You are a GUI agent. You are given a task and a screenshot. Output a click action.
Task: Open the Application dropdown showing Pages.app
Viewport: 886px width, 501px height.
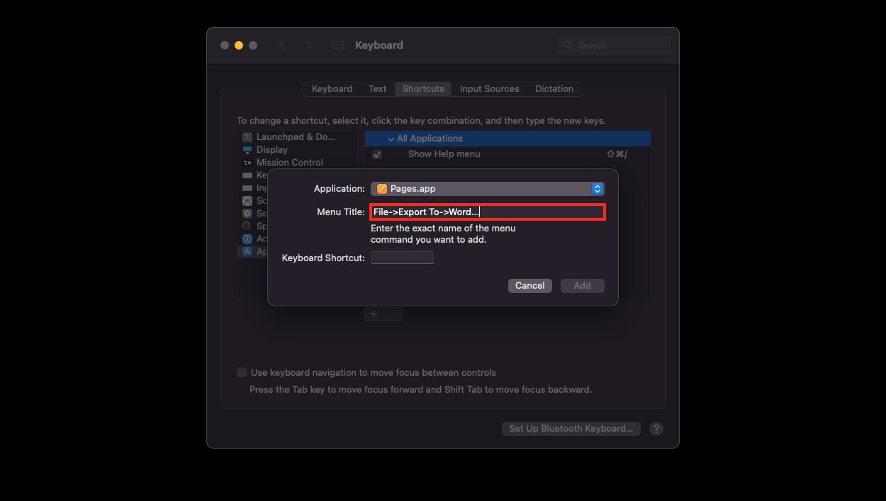click(487, 189)
